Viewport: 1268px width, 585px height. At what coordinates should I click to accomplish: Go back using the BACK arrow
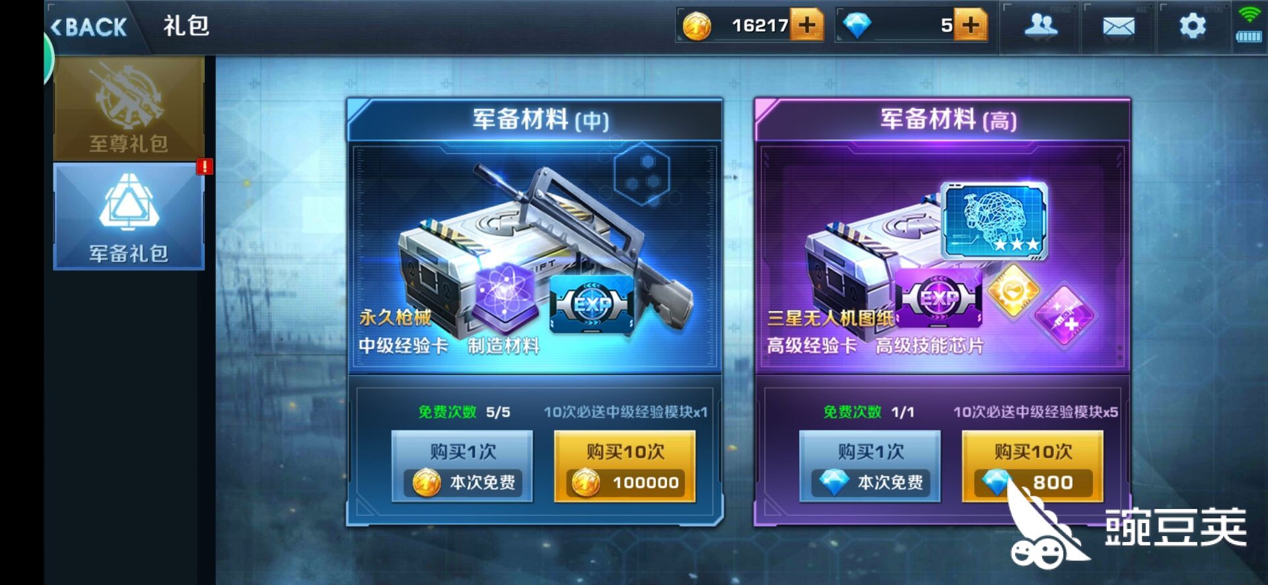[x=89, y=27]
